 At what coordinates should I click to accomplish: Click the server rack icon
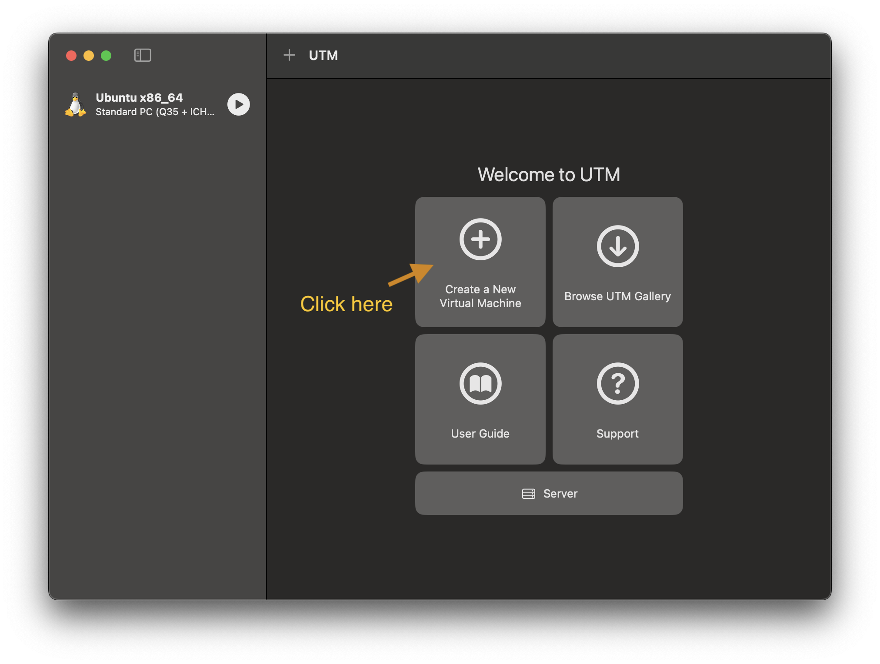pos(528,494)
